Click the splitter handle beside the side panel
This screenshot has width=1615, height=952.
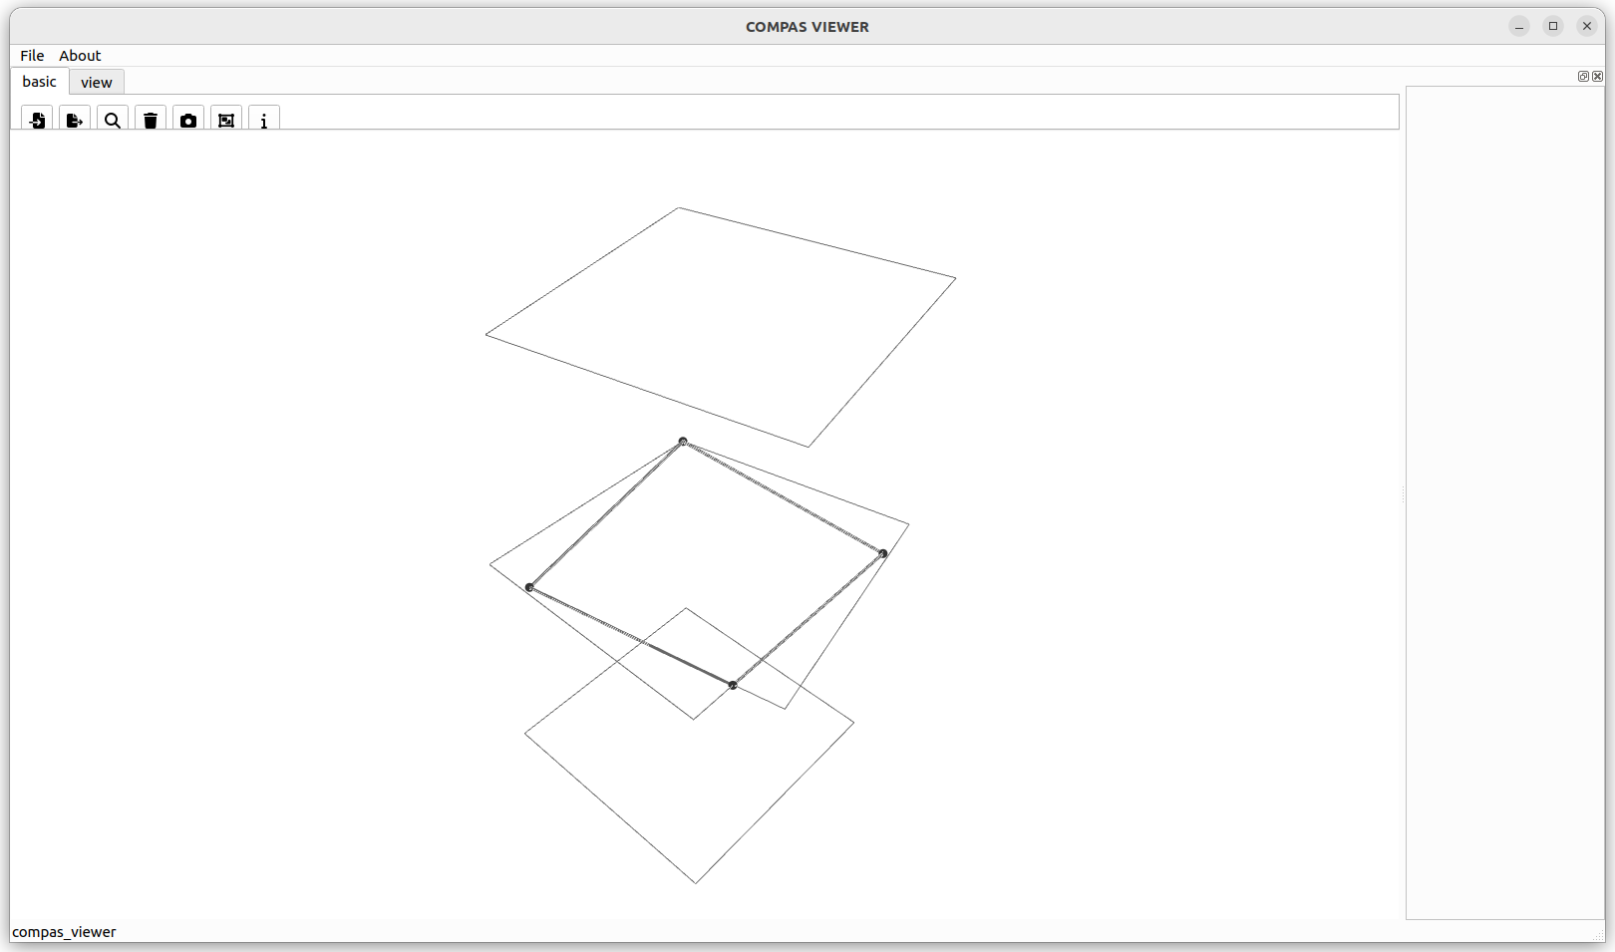pyautogui.click(x=1403, y=494)
